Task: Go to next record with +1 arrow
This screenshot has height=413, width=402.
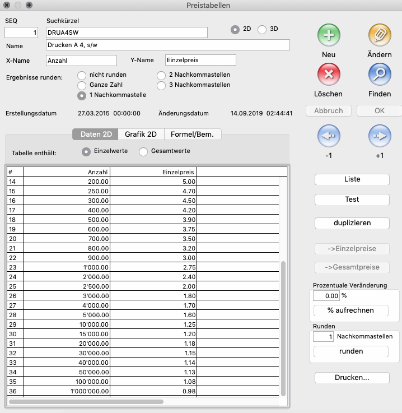Action: pyautogui.click(x=380, y=136)
